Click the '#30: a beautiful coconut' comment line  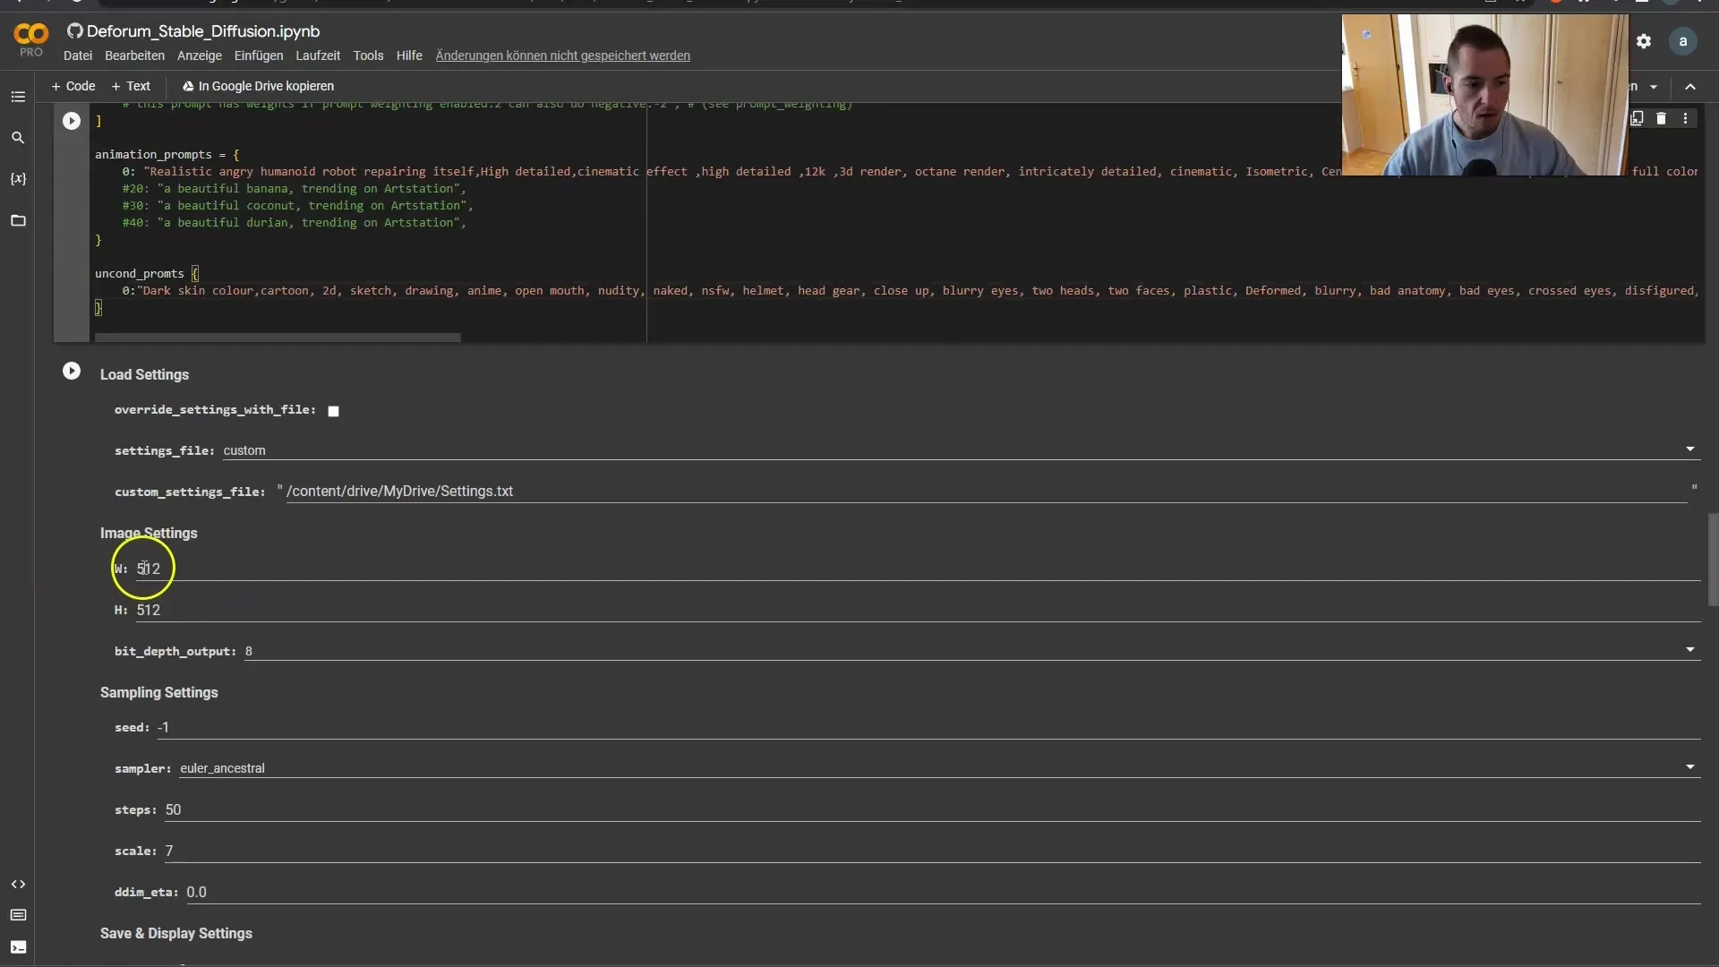click(x=297, y=205)
